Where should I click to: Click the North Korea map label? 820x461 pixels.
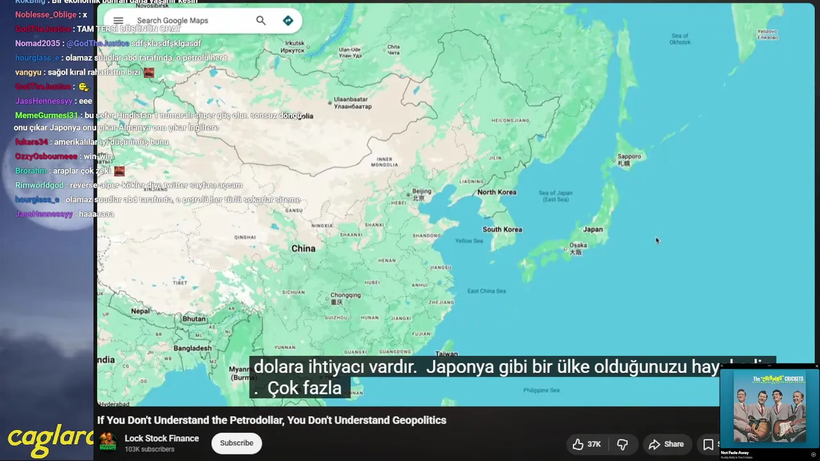(496, 192)
